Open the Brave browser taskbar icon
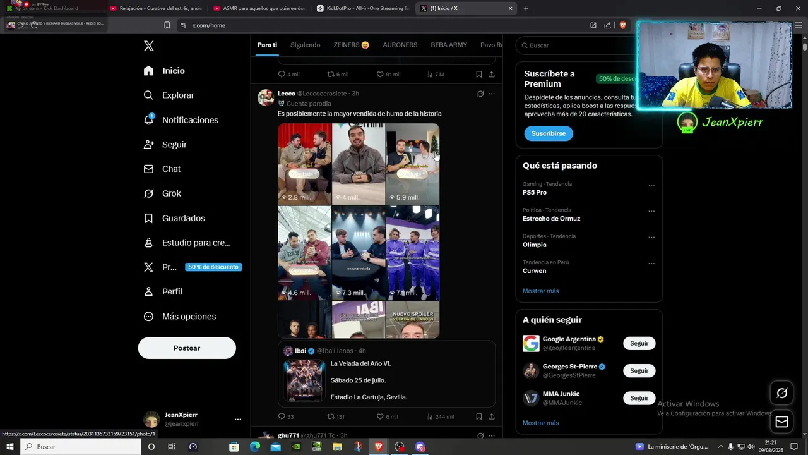Screen dimensions: 808x455 378,447
